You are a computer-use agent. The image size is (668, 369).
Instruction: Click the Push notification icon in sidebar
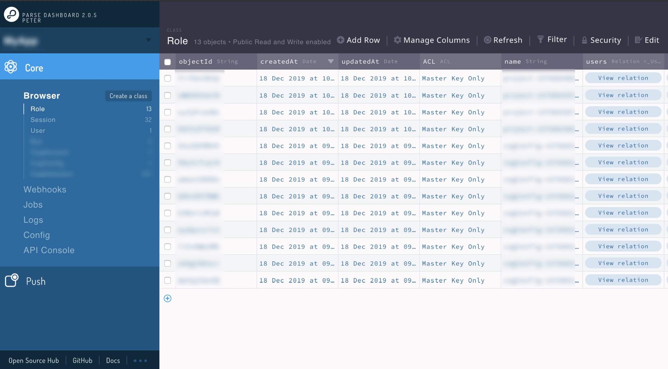[x=11, y=280]
